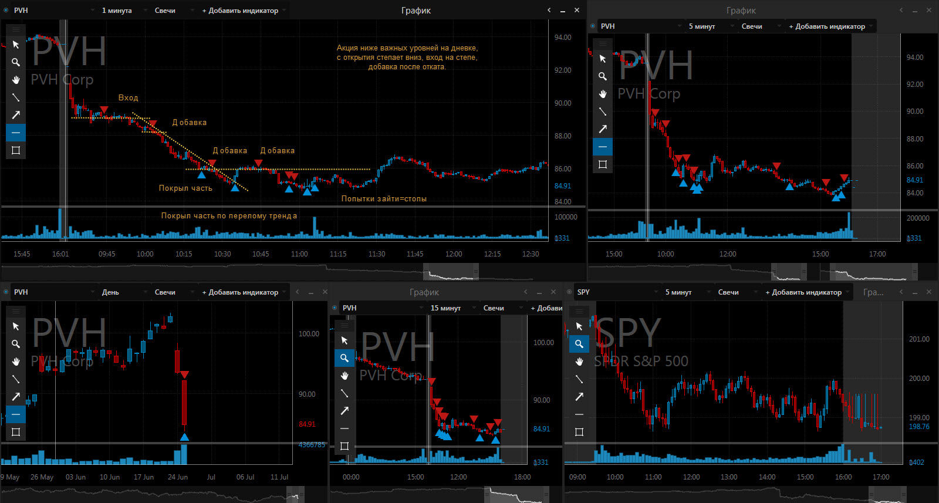Select hand pan tool in PVH 5 минут chart
The image size is (939, 503).
[x=603, y=94]
